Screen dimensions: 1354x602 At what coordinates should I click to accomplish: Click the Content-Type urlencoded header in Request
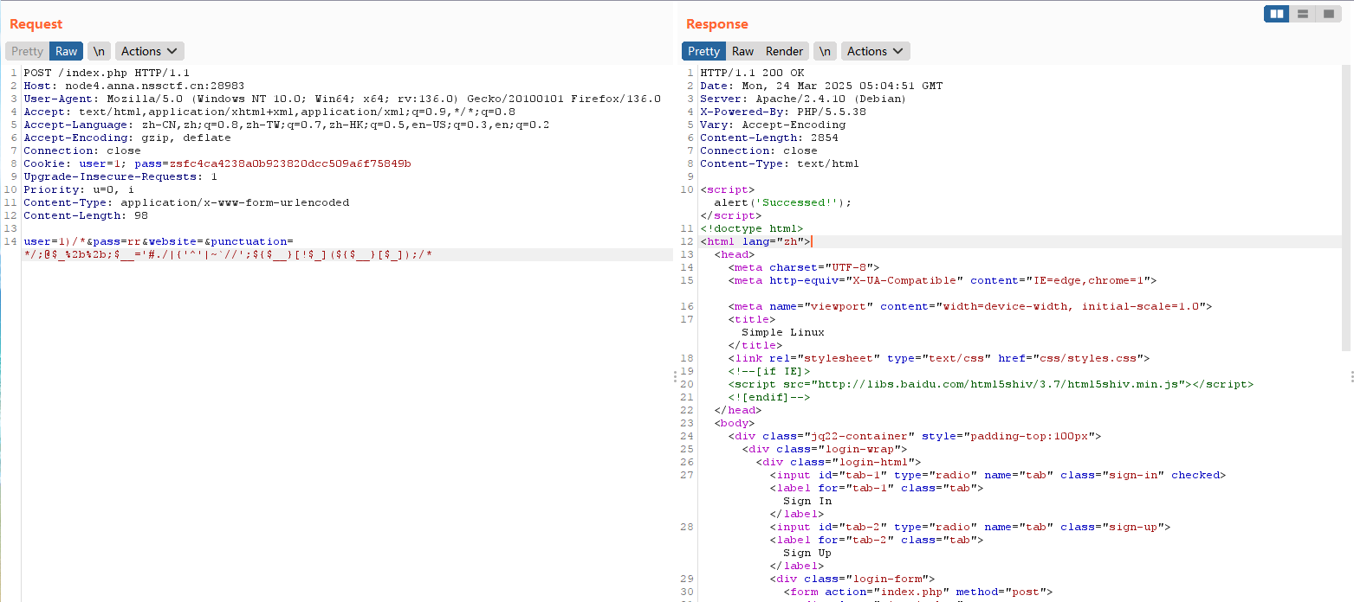coord(186,202)
